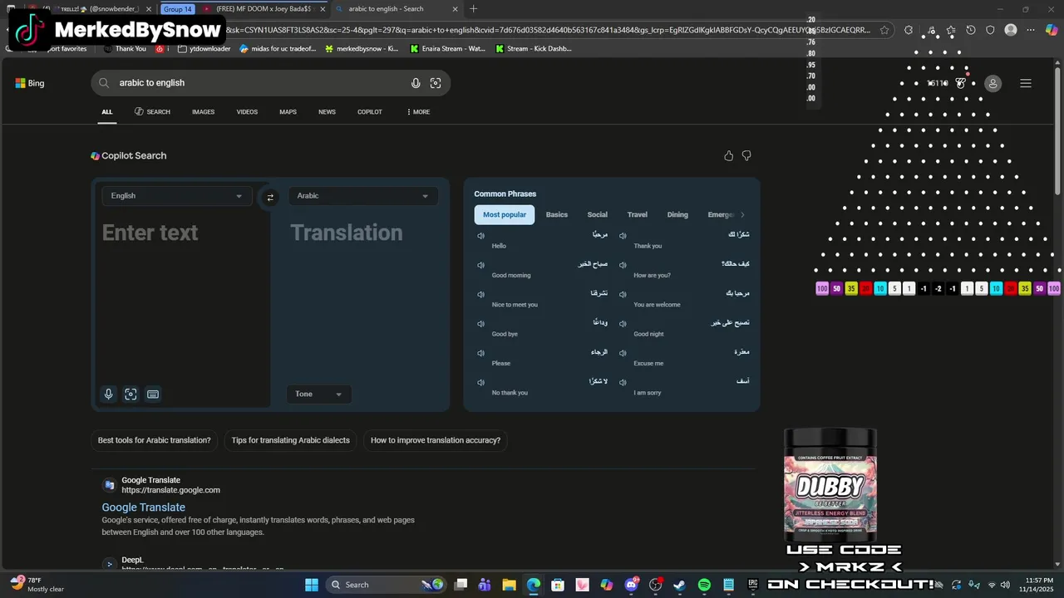Viewport: 1064px width, 598px height.
Task: Play audio for I am sorry phrase
Action: 623,382
